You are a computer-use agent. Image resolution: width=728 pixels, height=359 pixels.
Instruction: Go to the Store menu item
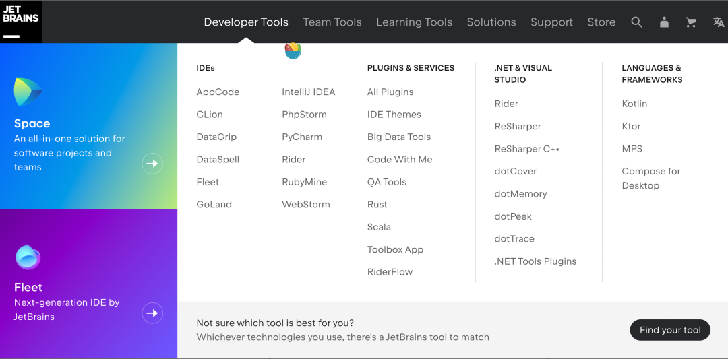(601, 22)
